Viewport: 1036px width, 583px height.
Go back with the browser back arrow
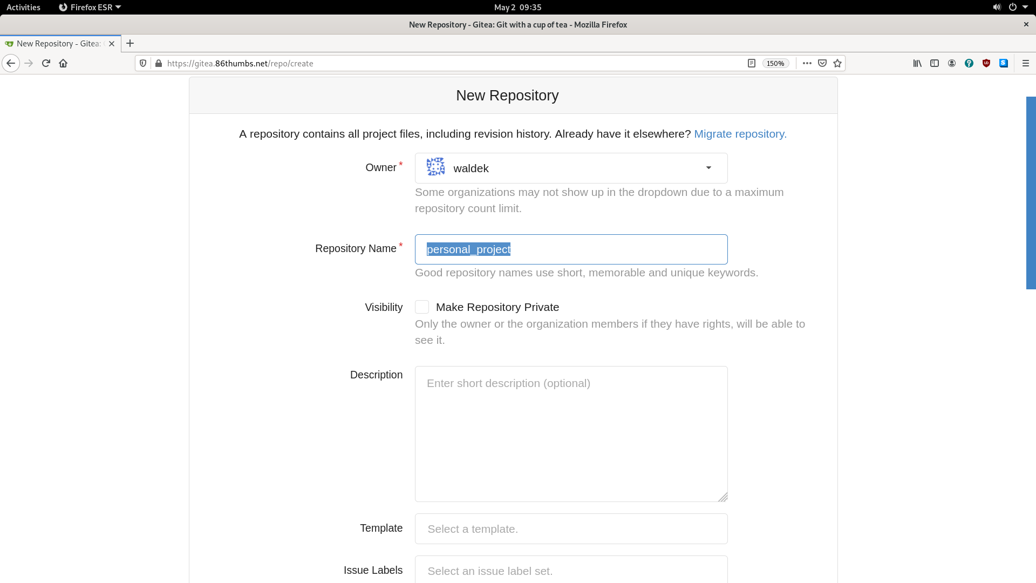pos(11,63)
